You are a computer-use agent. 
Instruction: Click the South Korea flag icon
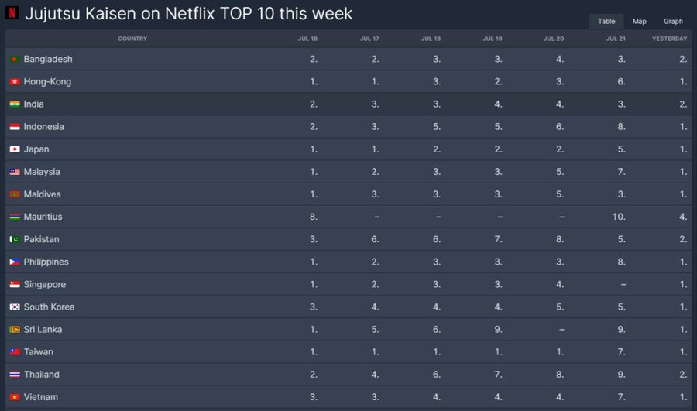click(x=14, y=307)
